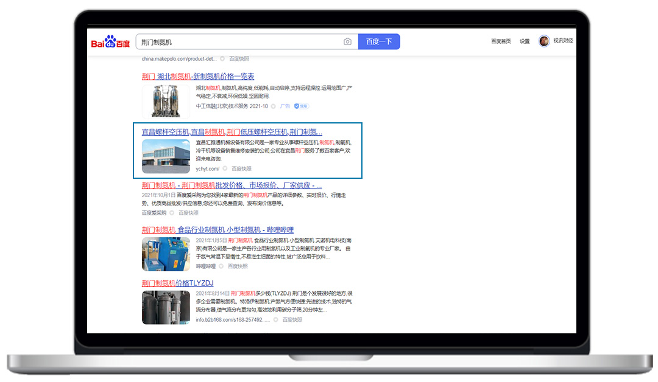Click the 视讯财经 username
Viewport: 658px width, 382px height.
coord(563,41)
